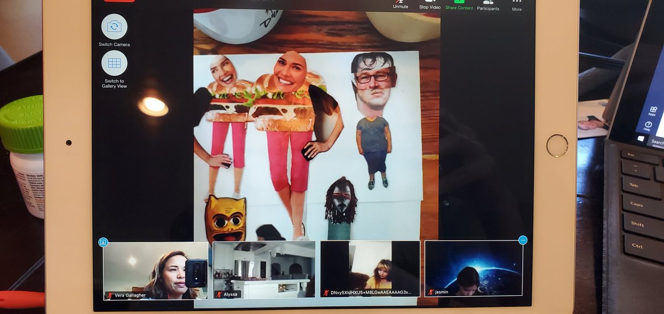Tap the muted mic icon beside Alyssa

click(x=219, y=295)
